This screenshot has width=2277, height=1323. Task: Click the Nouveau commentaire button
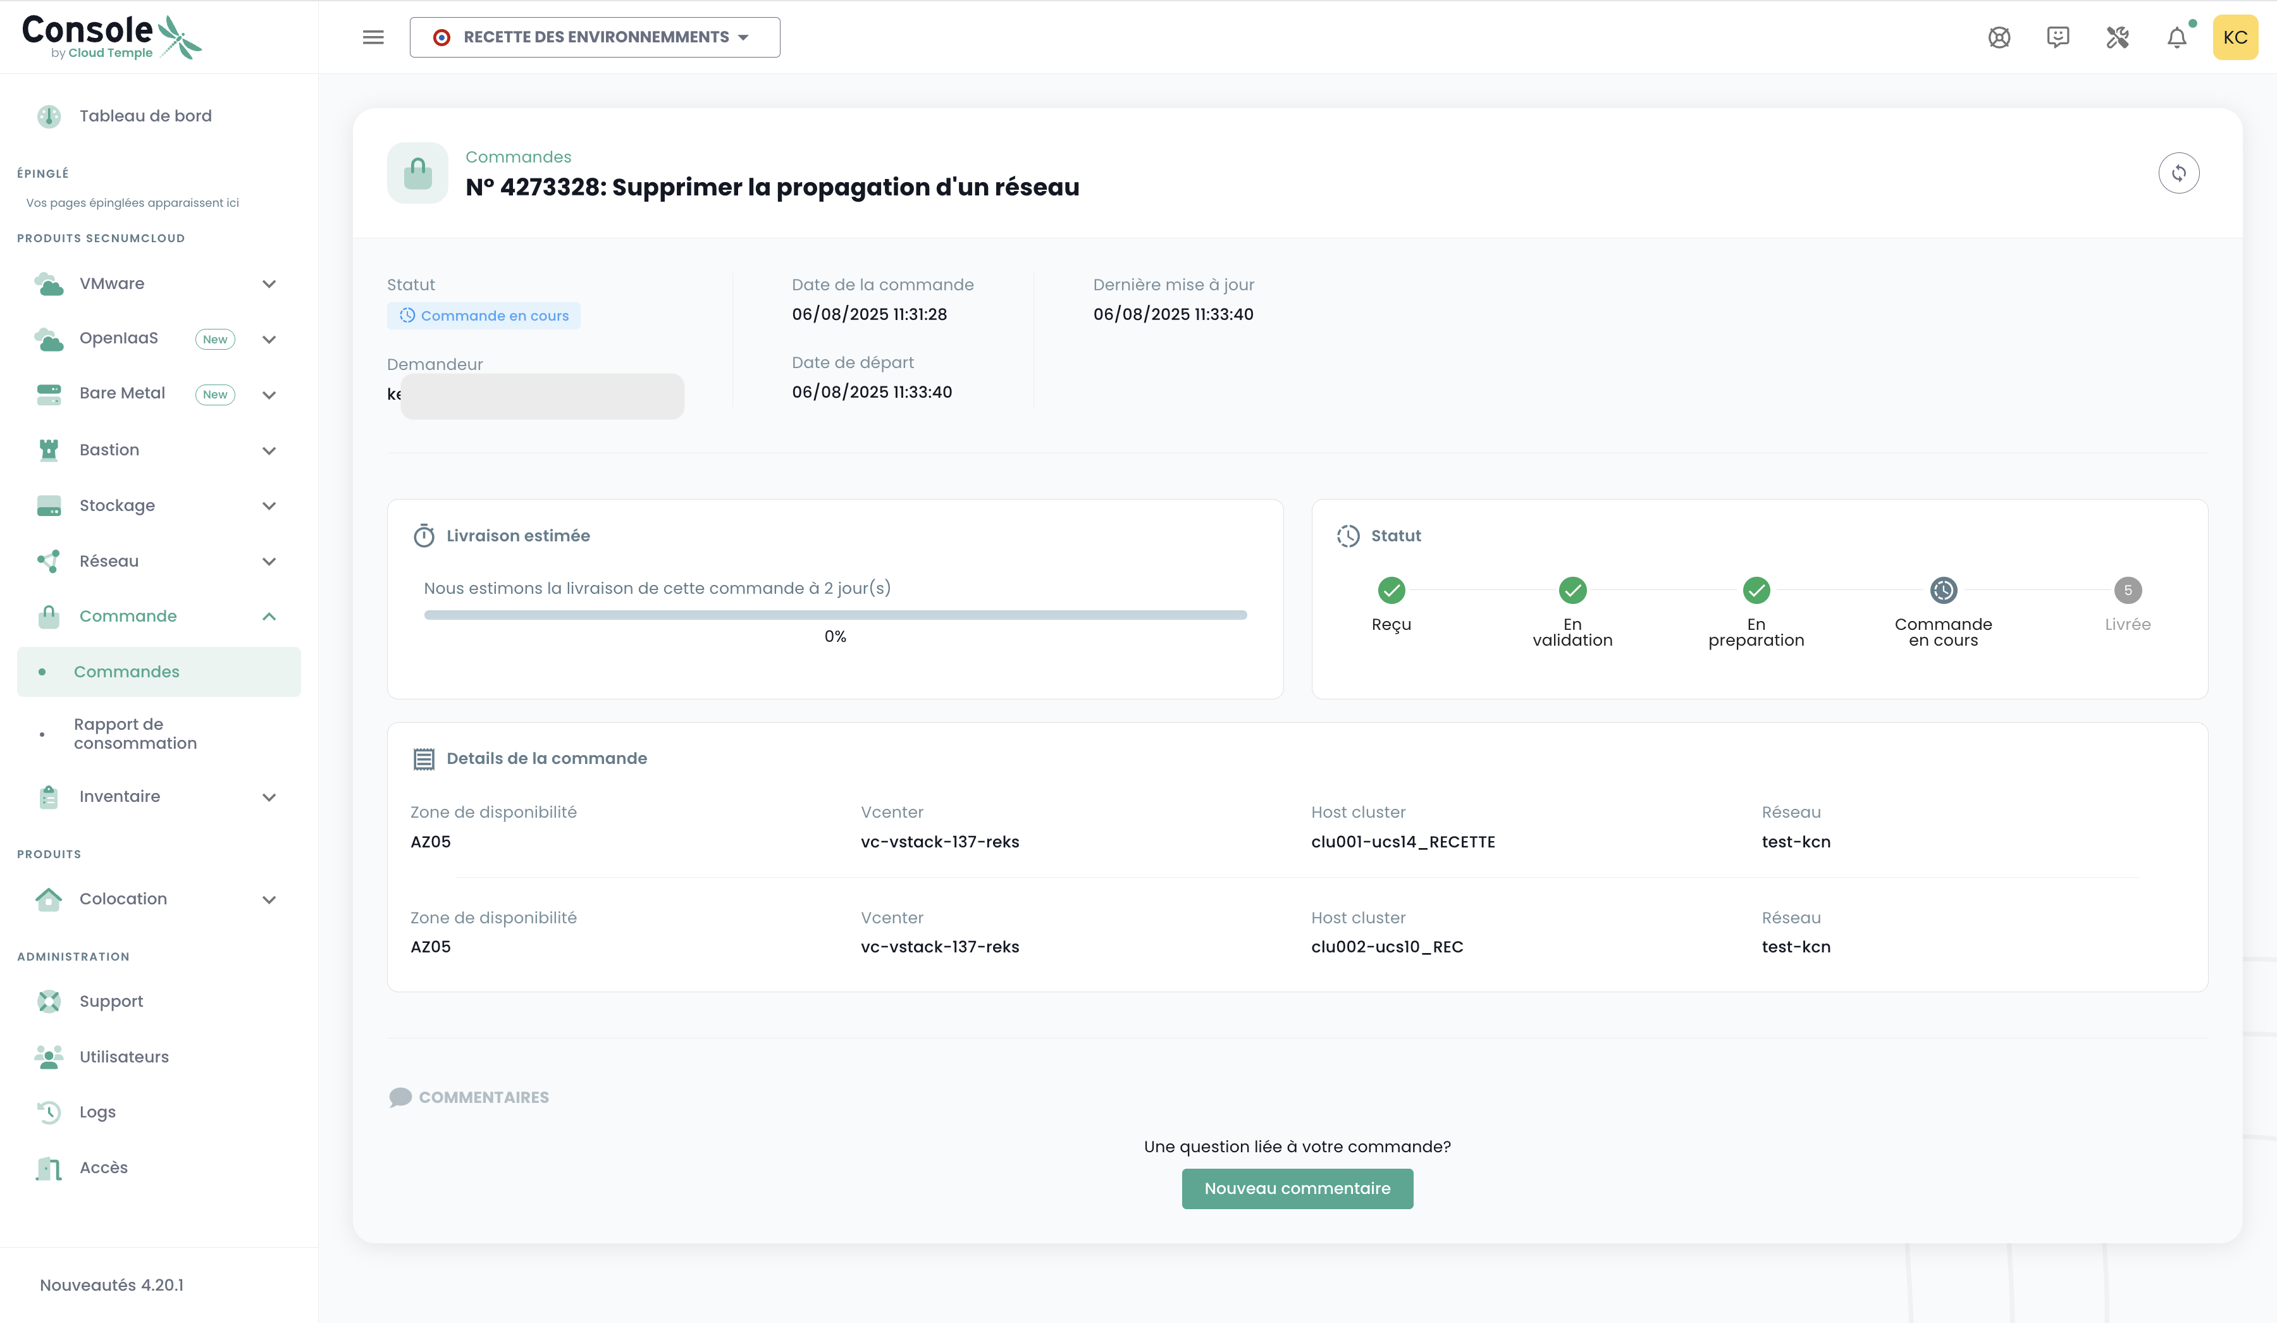[x=1297, y=1188]
